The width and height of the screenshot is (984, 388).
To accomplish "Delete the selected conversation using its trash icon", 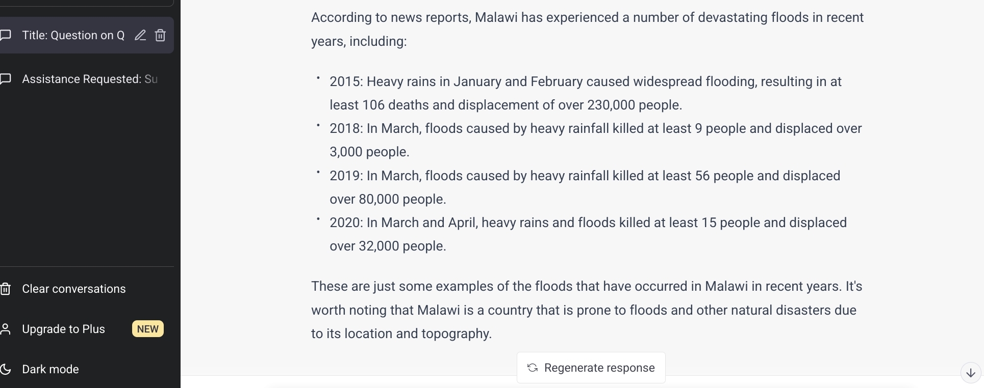I will tap(160, 35).
